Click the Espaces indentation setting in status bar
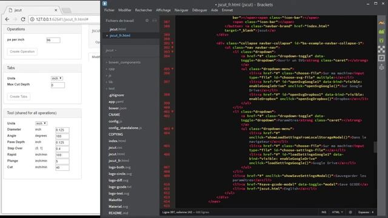388x218 pixels. 366,212
